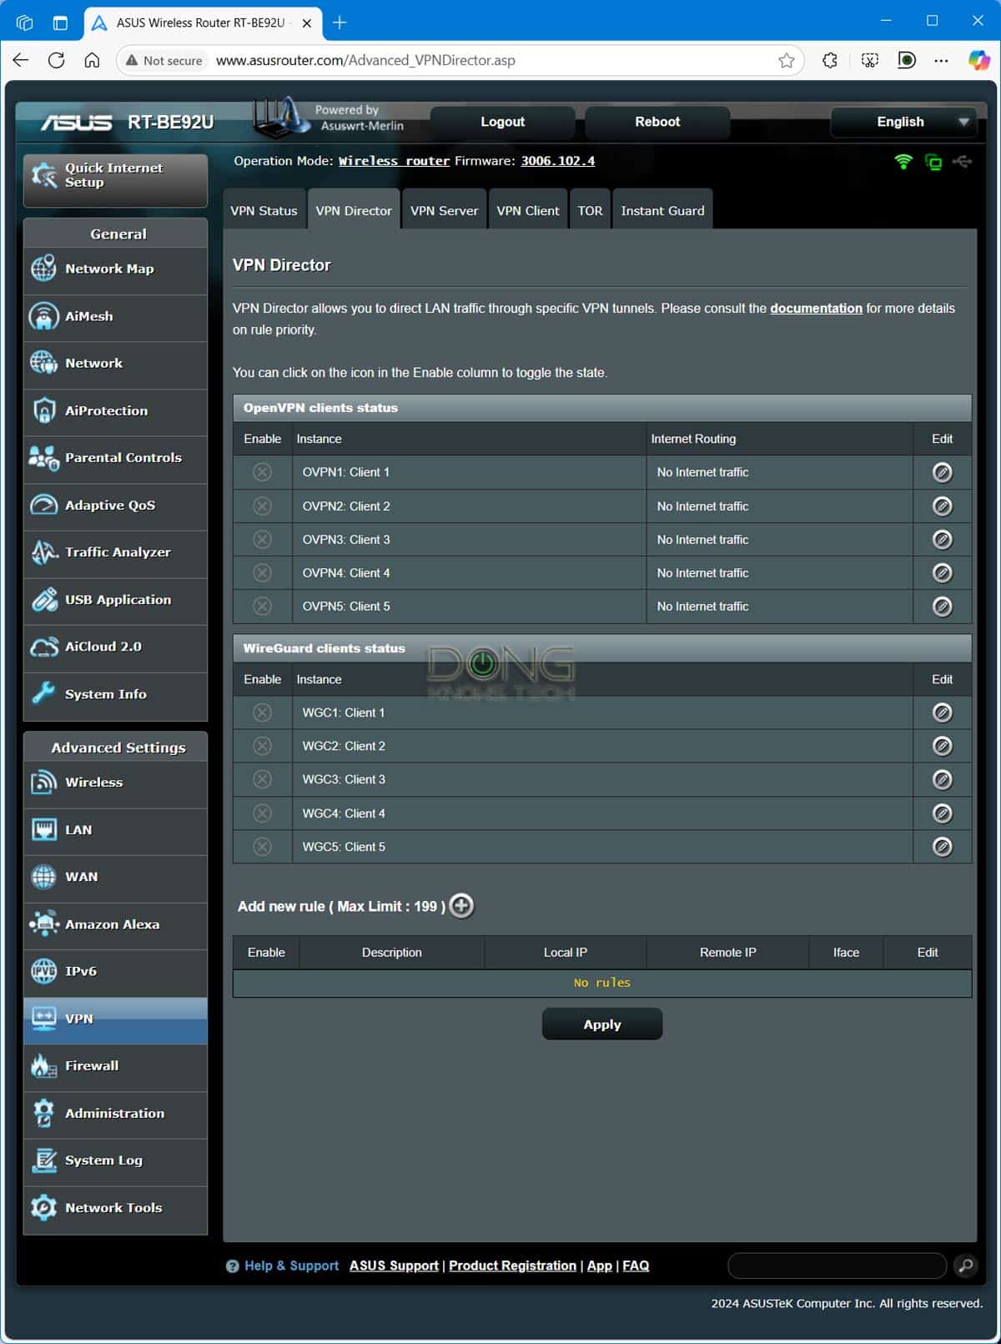Image resolution: width=1001 pixels, height=1344 pixels.
Task: Toggle enable state for OVPN3: Client 3
Action: (262, 540)
